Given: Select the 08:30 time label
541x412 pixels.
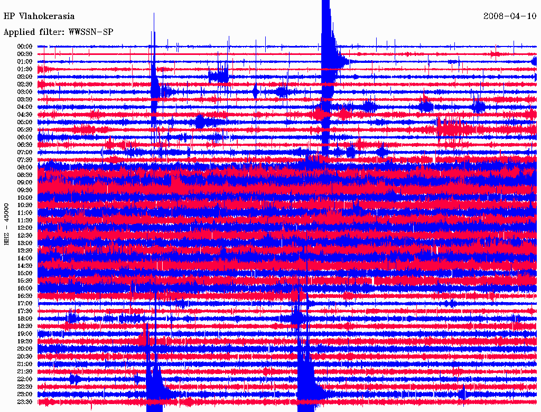Looking at the screenshot, I should point(25,175).
